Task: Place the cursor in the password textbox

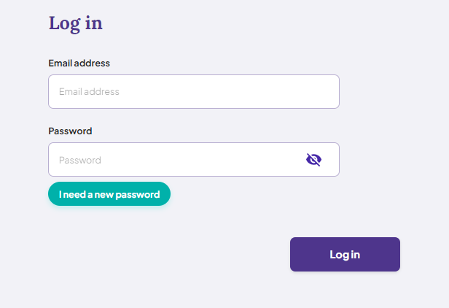Action: coord(194,159)
